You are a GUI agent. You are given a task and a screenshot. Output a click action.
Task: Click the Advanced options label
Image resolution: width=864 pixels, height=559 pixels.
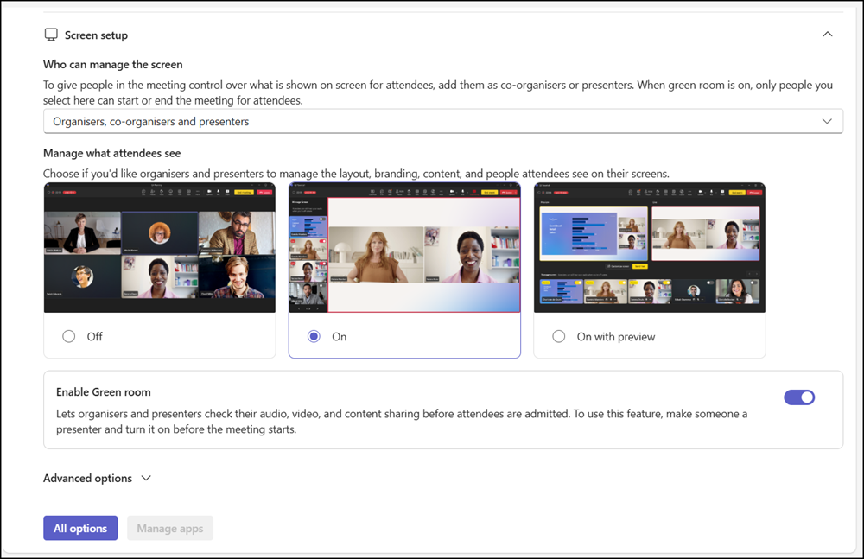click(87, 479)
